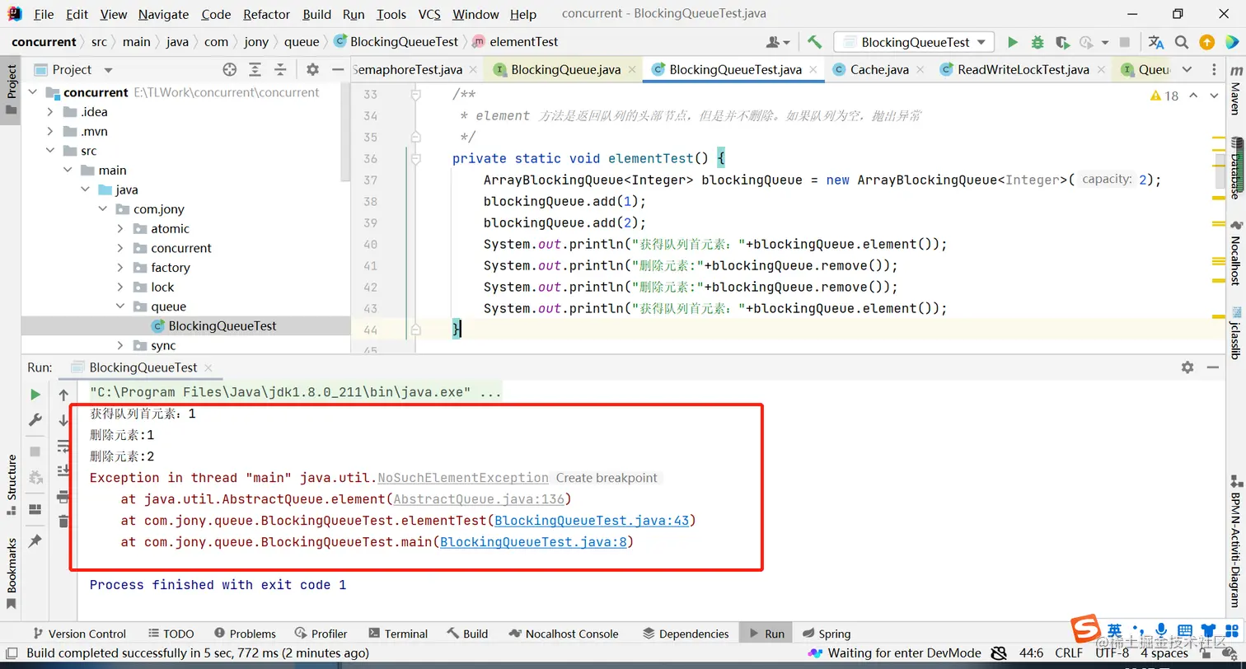Click the CRLF line separator in status bar

point(1069,653)
